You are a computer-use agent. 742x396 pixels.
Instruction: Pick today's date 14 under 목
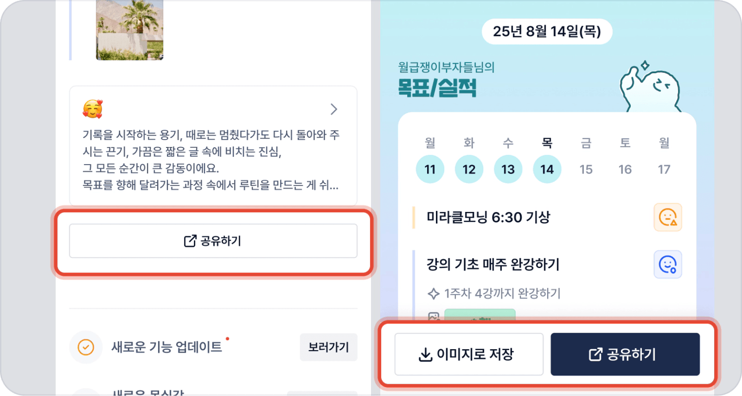pos(547,169)
